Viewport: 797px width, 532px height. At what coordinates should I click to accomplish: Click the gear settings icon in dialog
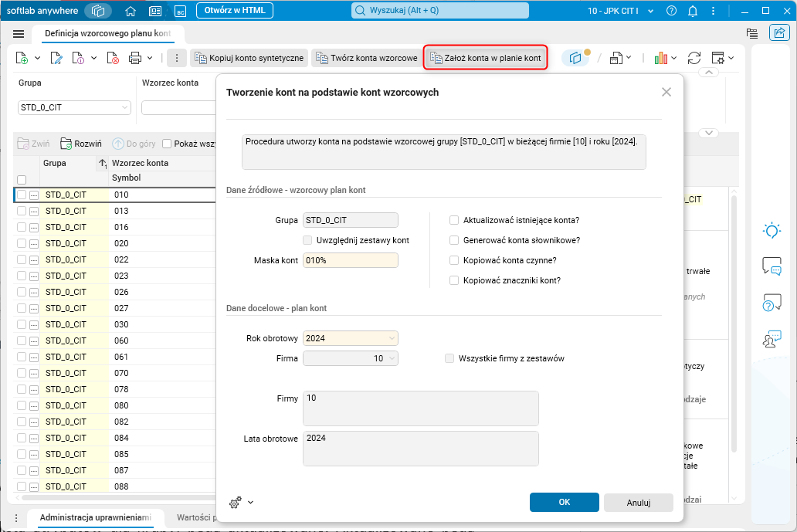(236, 502)
